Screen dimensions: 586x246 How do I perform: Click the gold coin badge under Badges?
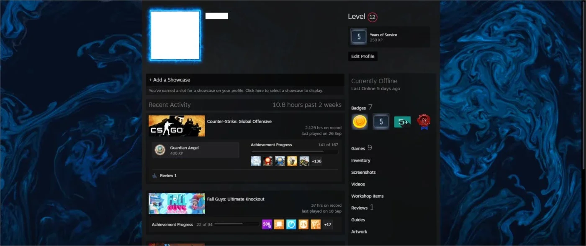click(360, 122)
